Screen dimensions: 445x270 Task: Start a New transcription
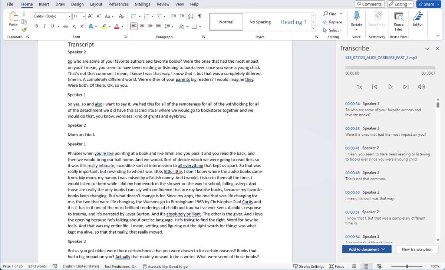(417, 249)
